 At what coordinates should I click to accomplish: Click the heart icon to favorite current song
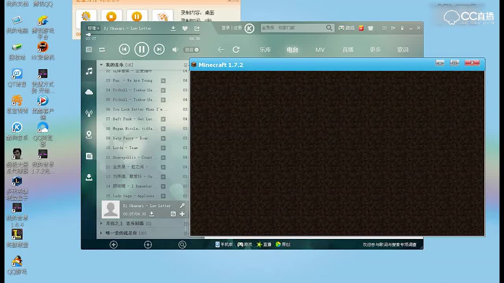point(184,28)
